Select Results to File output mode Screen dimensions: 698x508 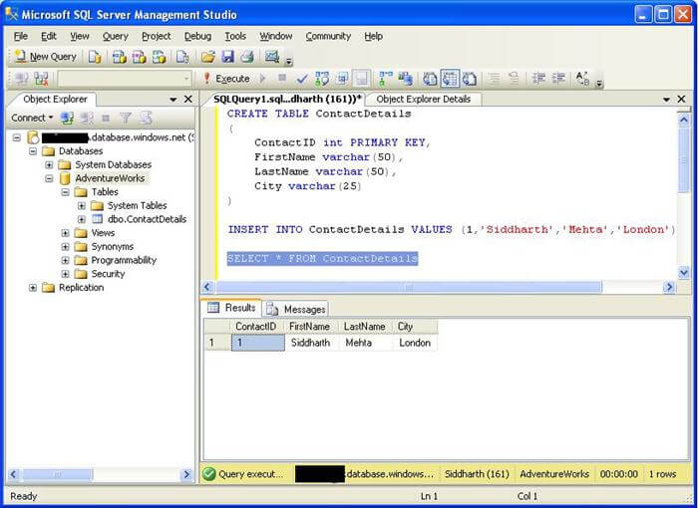[470, 79]
